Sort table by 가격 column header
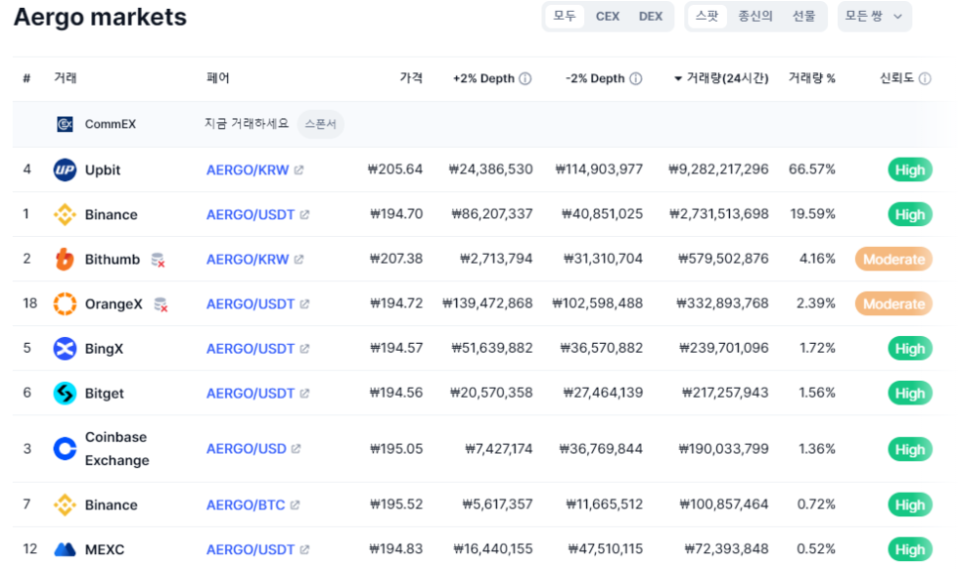Image resolution: width=958 pixels, height=570 pixels. pyautogui.click(x=411, y=77)
